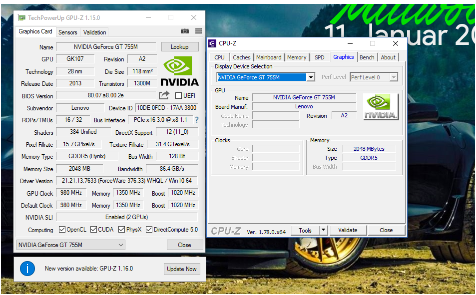Click the 16 / 32 ROPs/TMUs value
This screenshot has width=476, height=295.
(73, 120)
